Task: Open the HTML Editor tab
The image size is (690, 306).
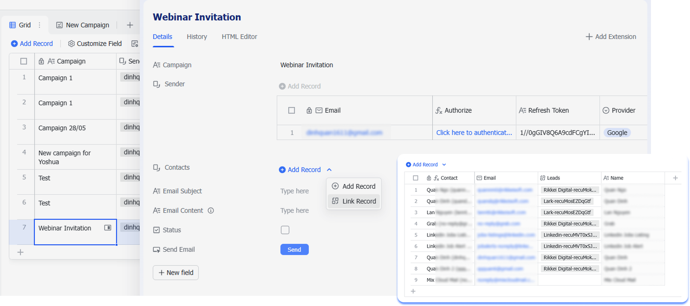Action: tap(239, 37)
